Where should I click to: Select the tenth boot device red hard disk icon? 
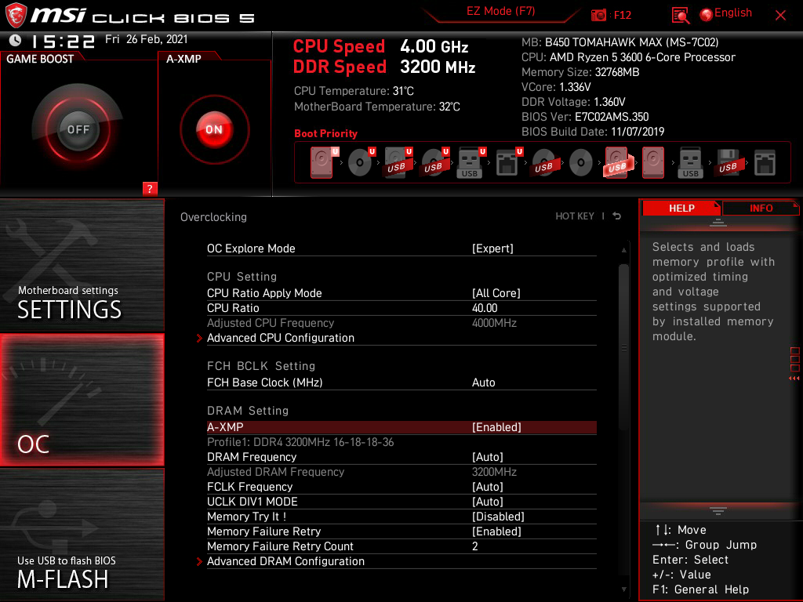click(653, 163)
